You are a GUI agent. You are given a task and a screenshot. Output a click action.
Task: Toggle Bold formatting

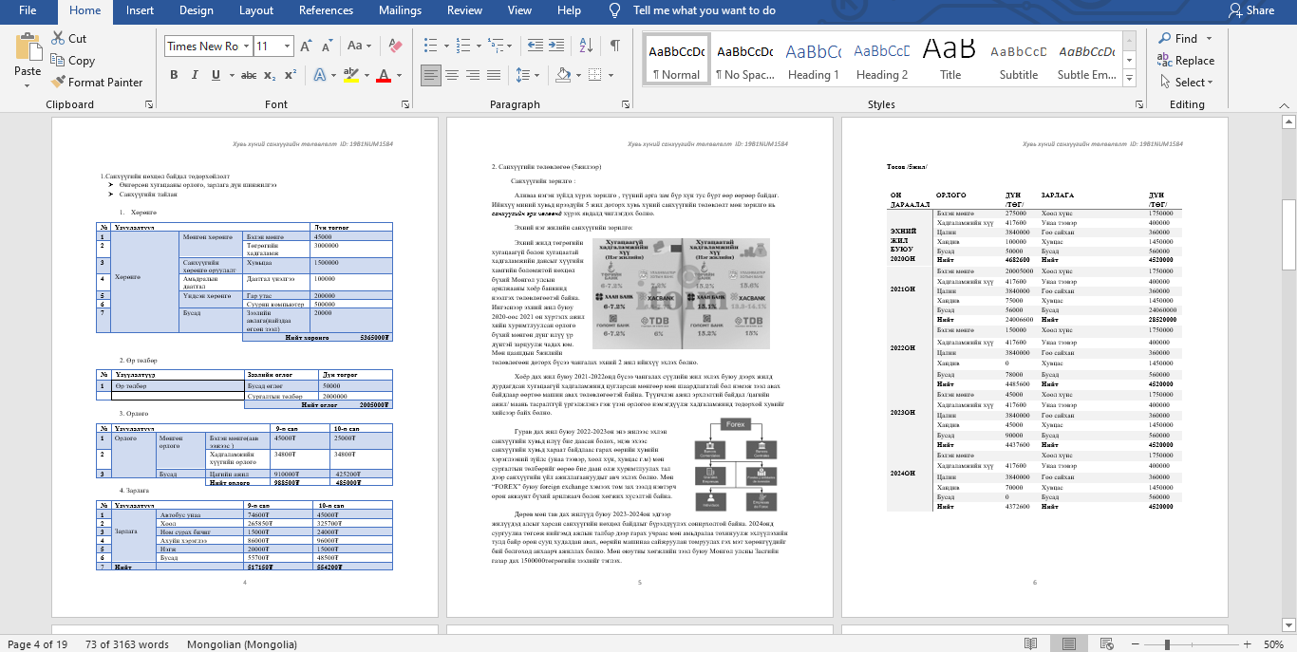(174, 75)
